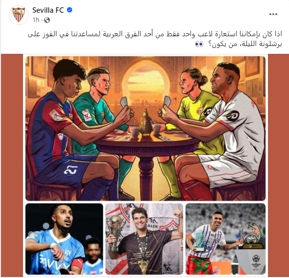Open the 1h post timestamp
This screenshot has height=278, width=289.
[x=36, y=20]
